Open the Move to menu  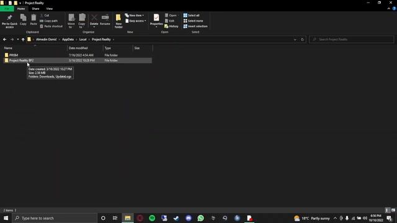pyautogui.click(x=71, y=21)
